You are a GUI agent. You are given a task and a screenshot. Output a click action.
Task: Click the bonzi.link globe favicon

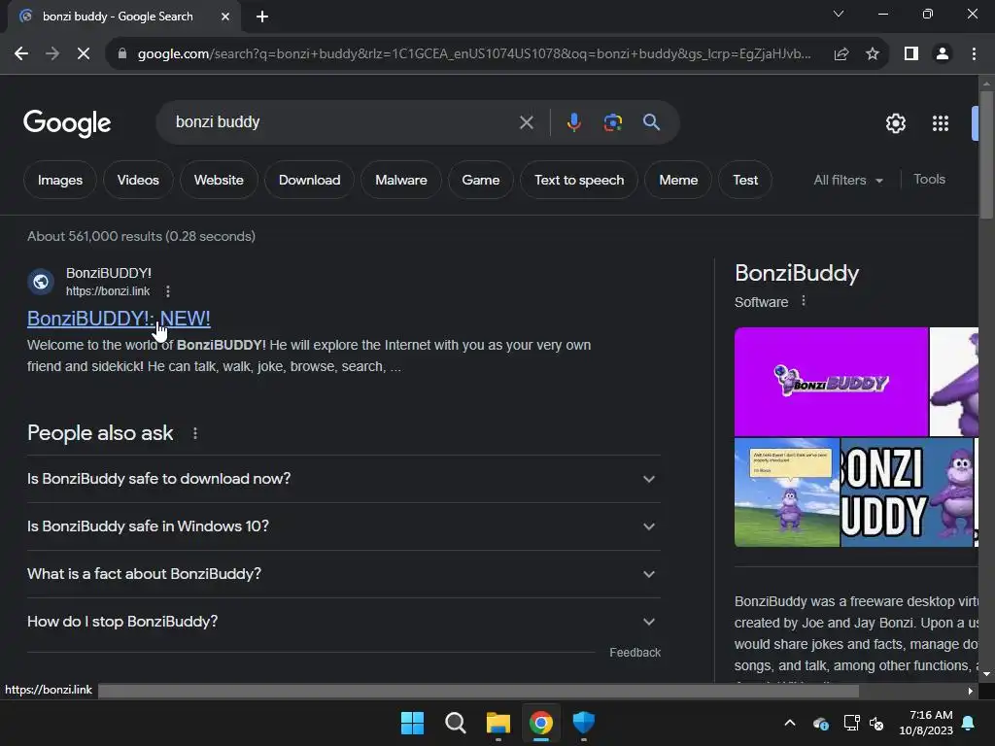41,282
